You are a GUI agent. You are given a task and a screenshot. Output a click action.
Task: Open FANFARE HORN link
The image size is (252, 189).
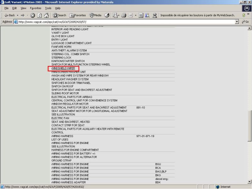coord(61,47)
